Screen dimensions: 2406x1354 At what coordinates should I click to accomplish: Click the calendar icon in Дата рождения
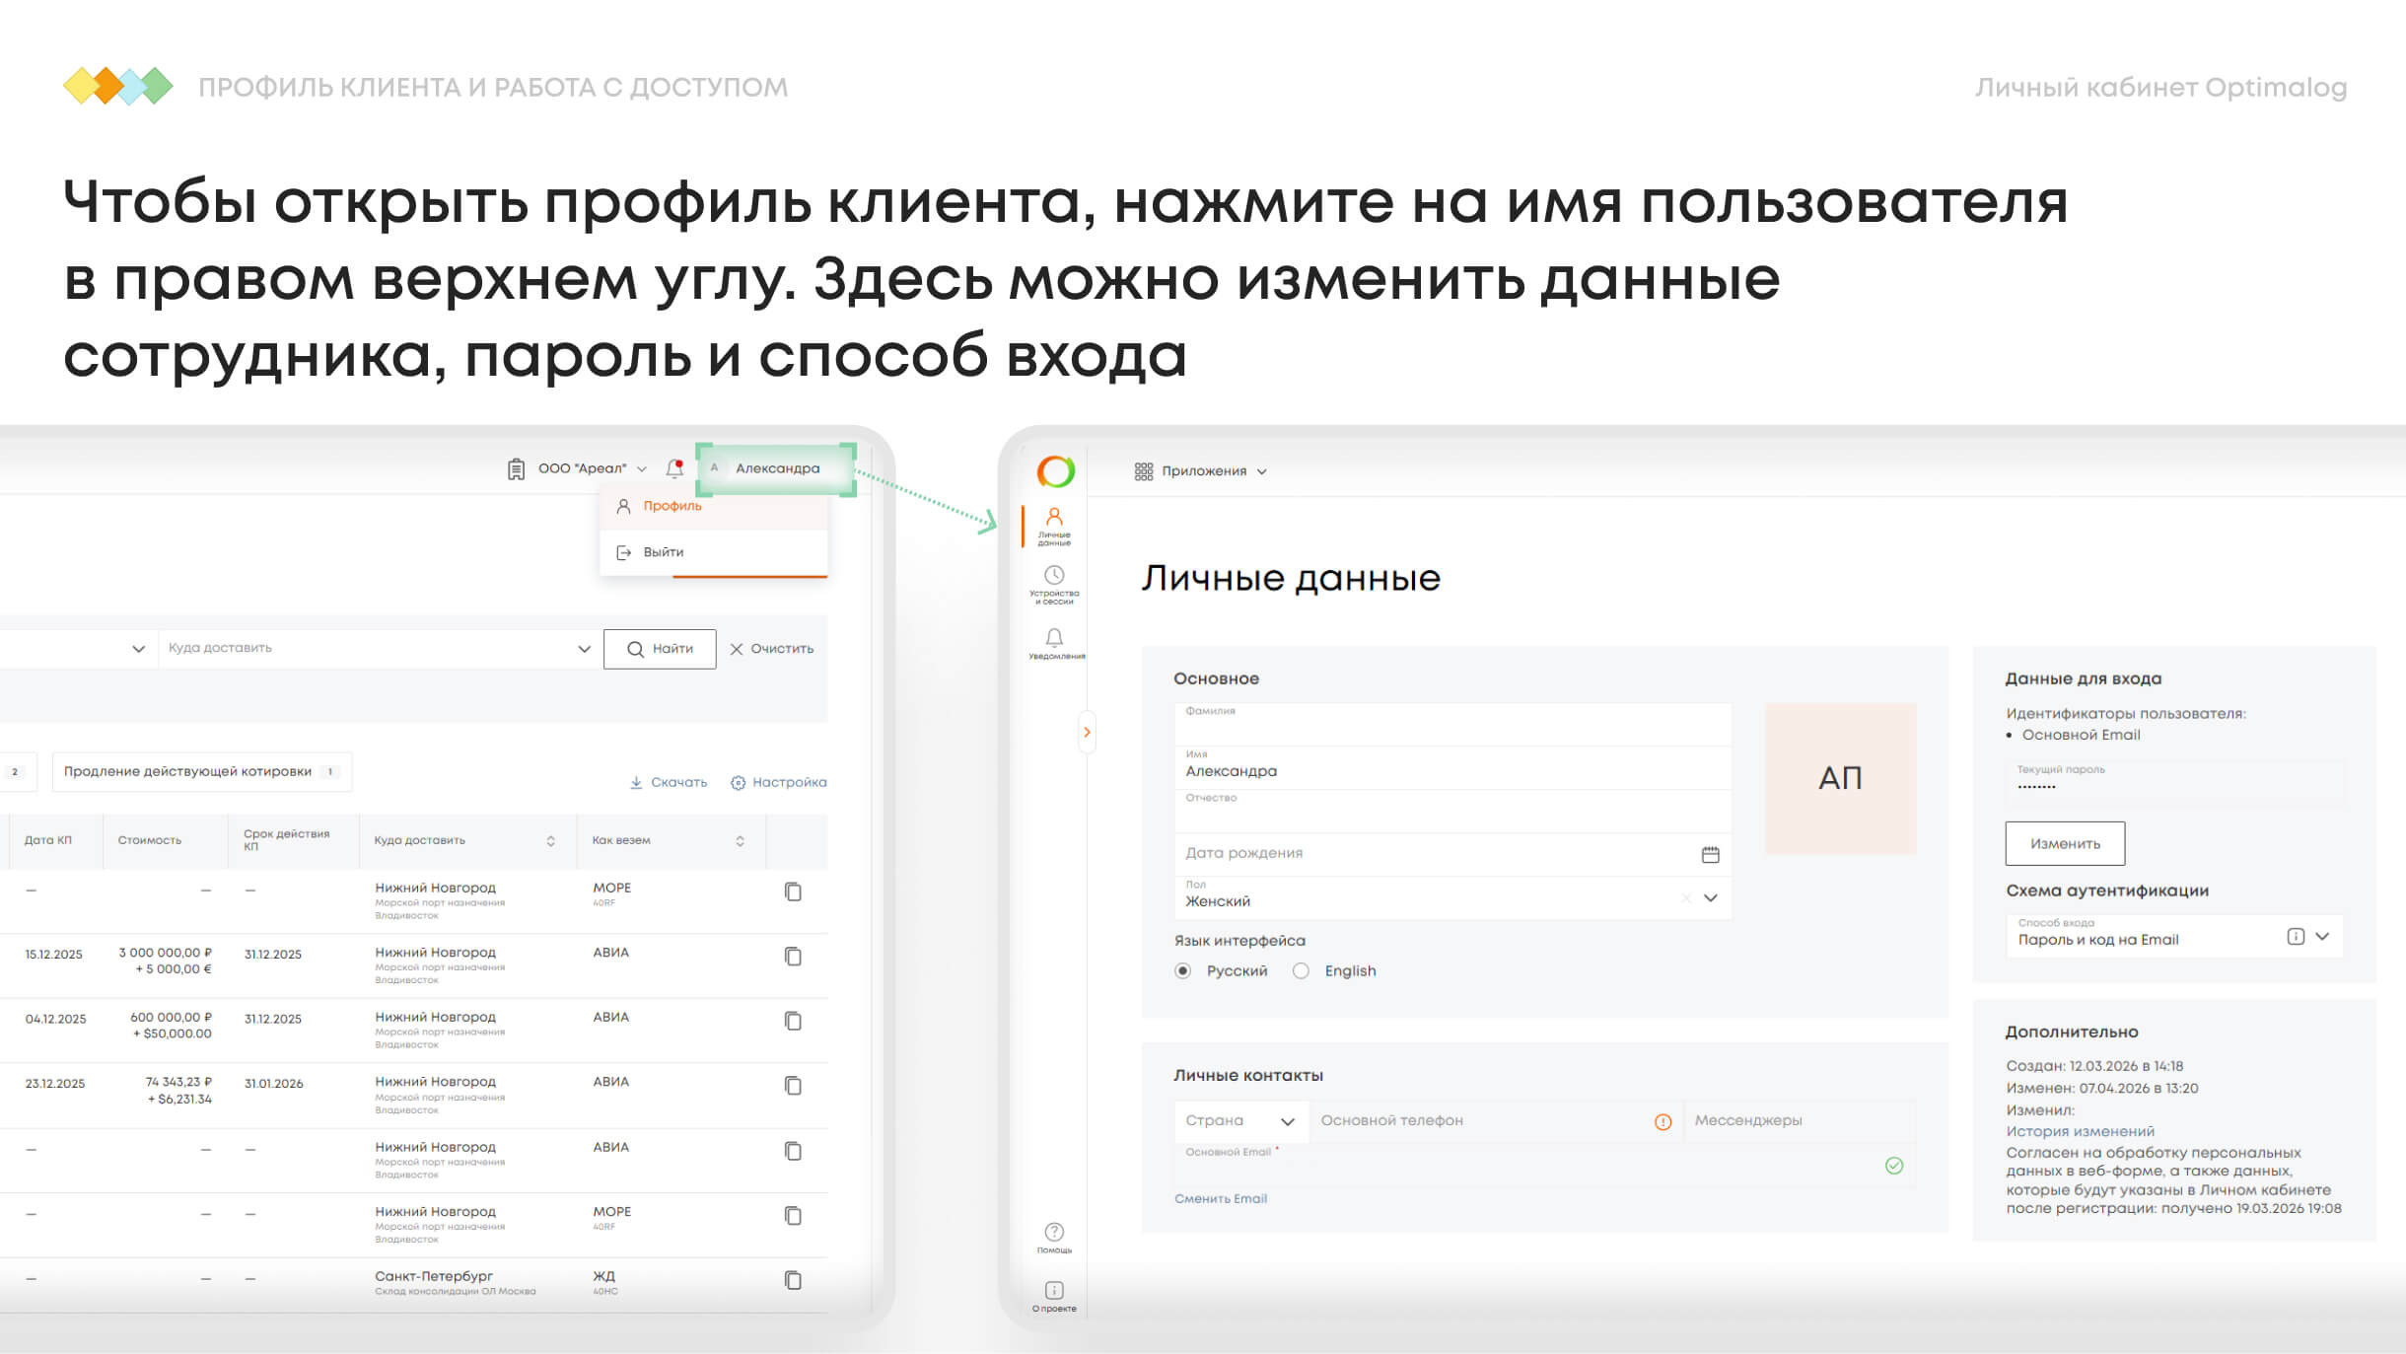(x=1710, y=854)
